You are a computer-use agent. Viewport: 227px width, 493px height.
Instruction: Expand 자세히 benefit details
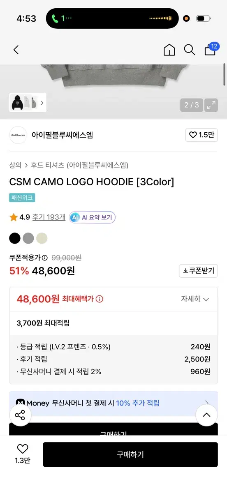coord(195,299)
